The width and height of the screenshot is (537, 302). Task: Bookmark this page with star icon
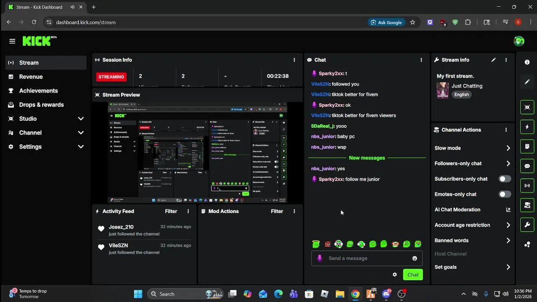coord(412,22)
